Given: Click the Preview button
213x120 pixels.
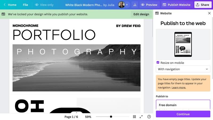Looking at the screenshot, I should [x=149, y=5].
